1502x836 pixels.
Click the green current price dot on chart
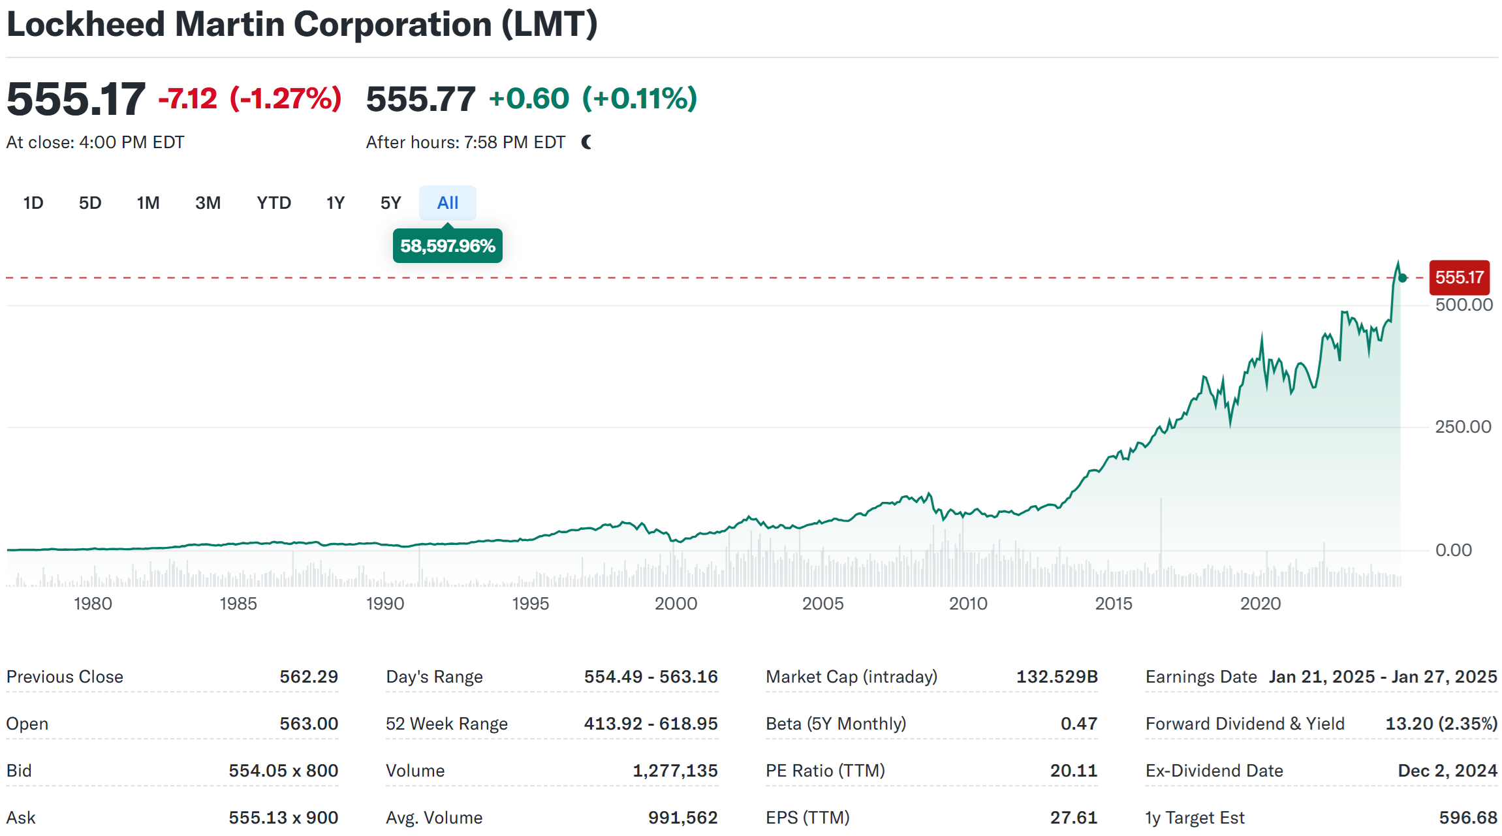(x=1402, y=278)
